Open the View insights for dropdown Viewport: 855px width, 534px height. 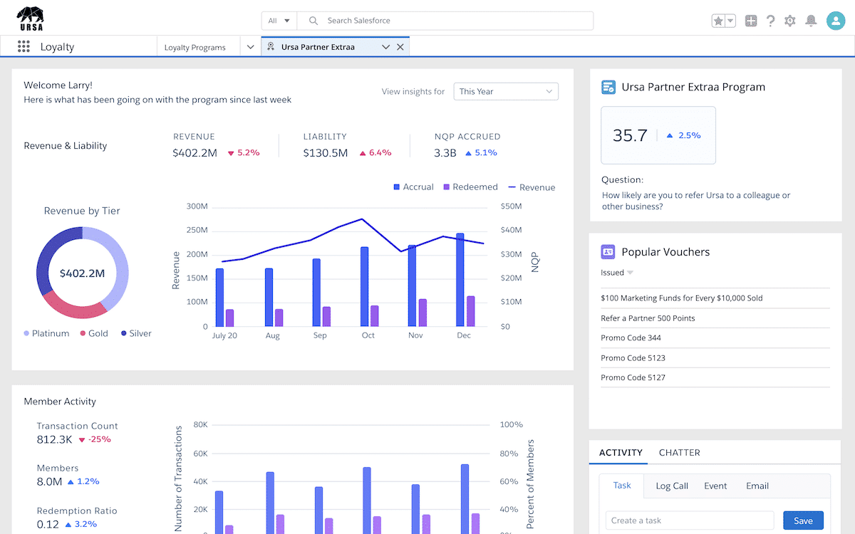(x=506, y=91)
